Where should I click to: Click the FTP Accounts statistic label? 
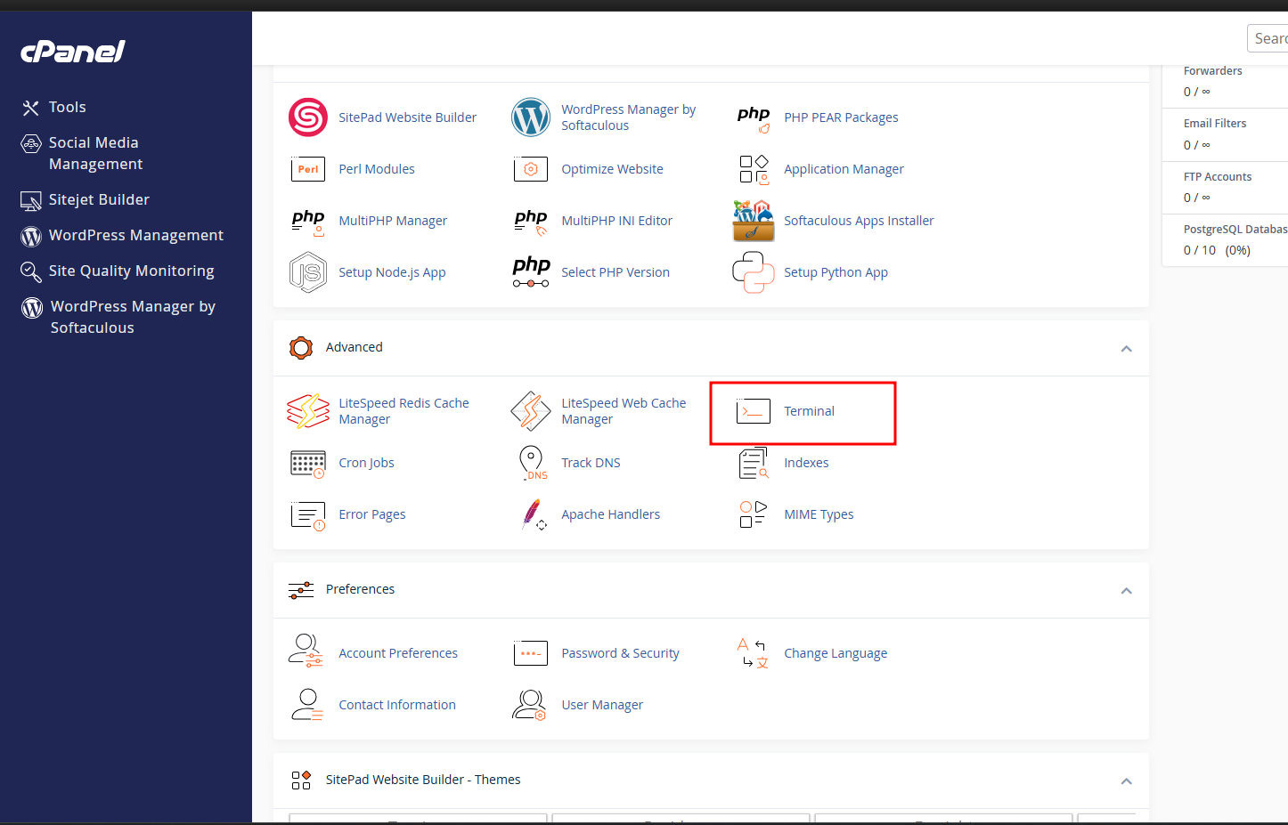point(1218,177)
